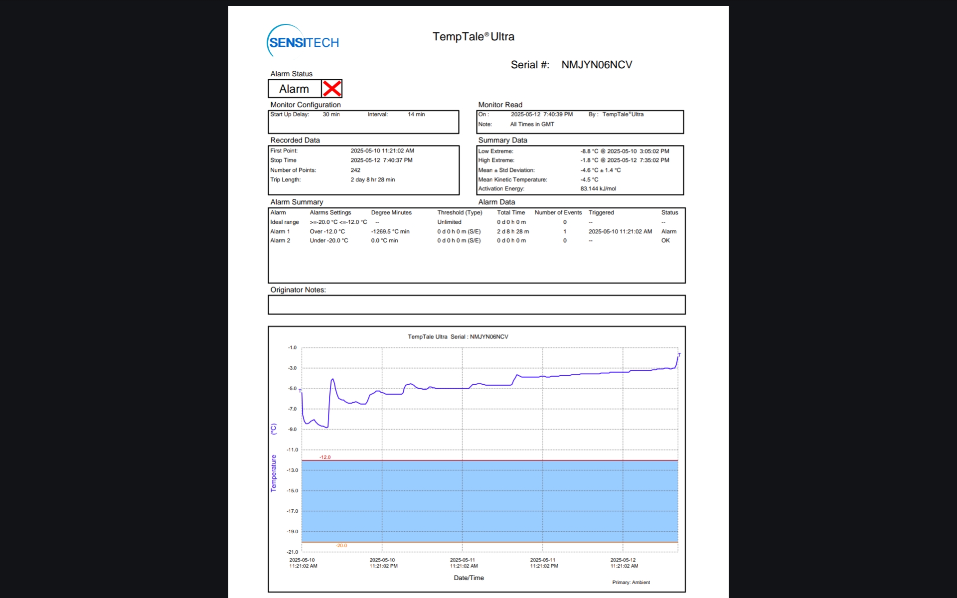The width and height of the screenshot is (957, 598).
Task: Select serial number NMJYN06NCV in header
Action: (x=597, y=65)
